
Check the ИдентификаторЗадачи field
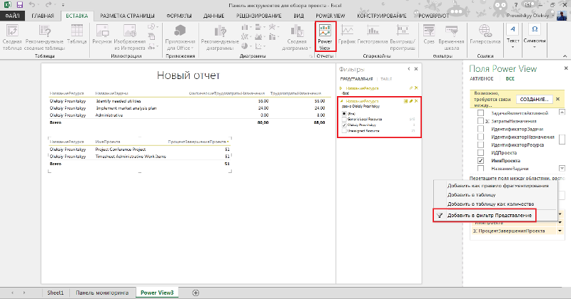point(480,129)
